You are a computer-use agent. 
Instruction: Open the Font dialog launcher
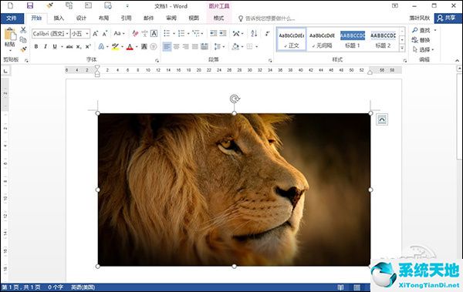click(x=157, y=60)
